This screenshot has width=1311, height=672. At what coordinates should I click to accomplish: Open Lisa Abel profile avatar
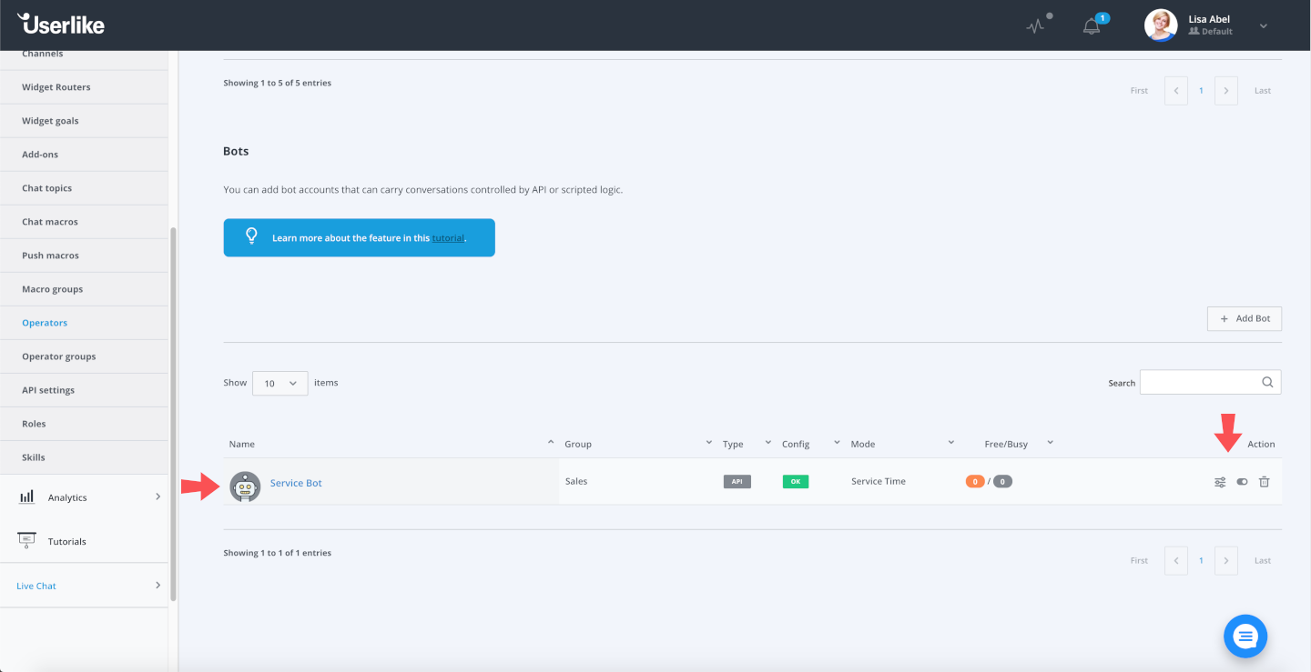pos(1160,25)
